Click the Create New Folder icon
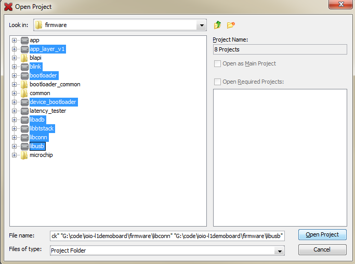 [x=231, y=25]
